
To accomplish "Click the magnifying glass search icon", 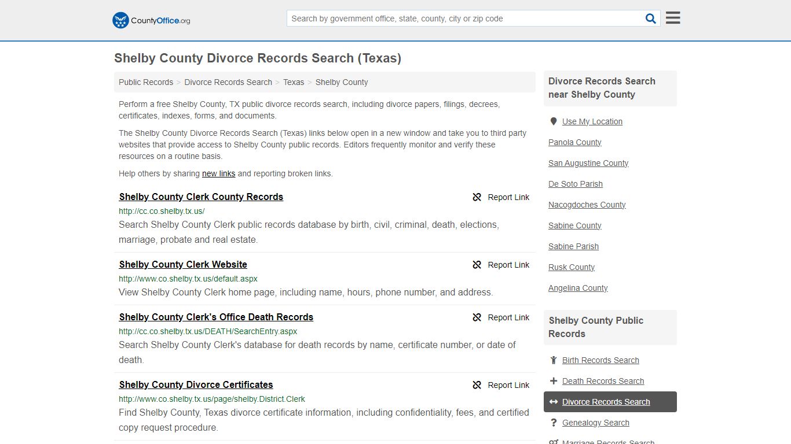I will click(x=651, y=18).
